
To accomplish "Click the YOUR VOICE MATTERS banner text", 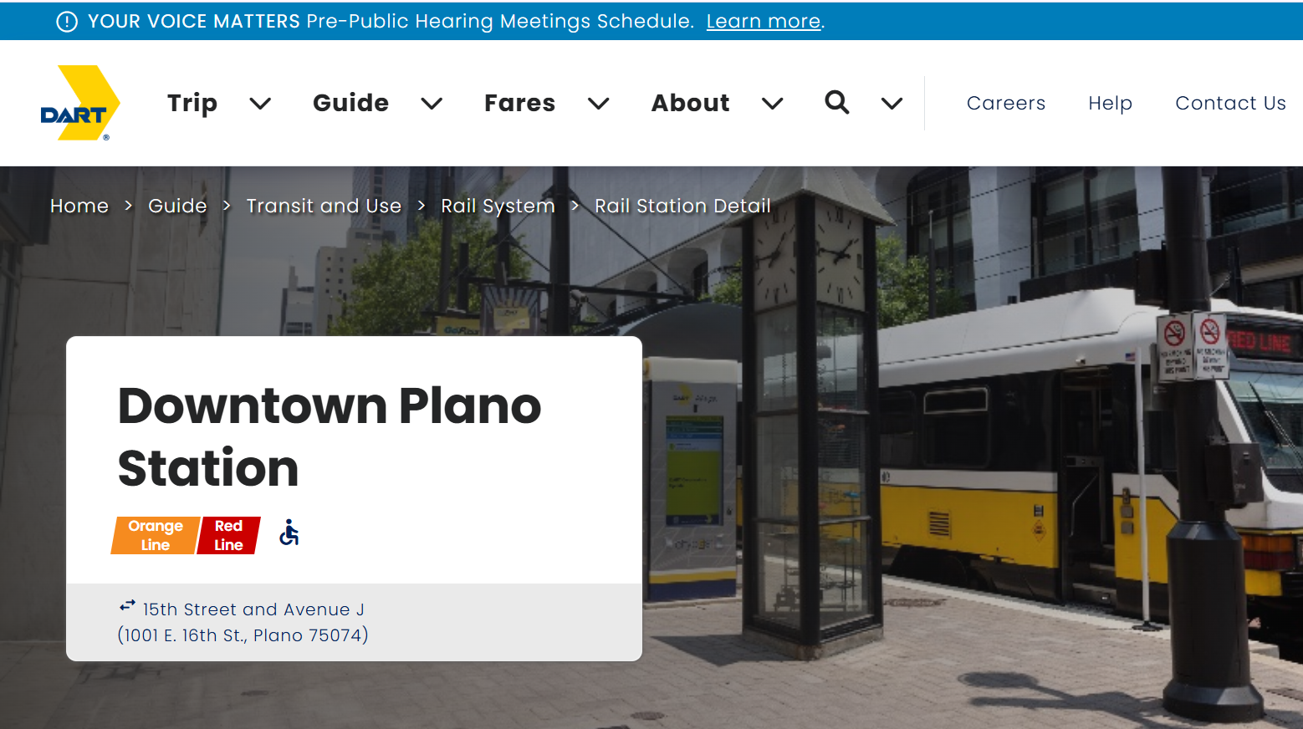I will [194, 22].
